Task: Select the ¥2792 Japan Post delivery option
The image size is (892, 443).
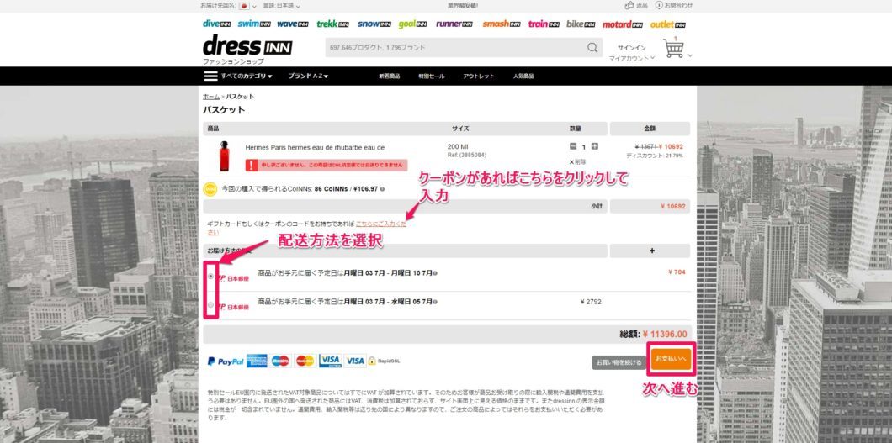Action: [x=211, y=305]
